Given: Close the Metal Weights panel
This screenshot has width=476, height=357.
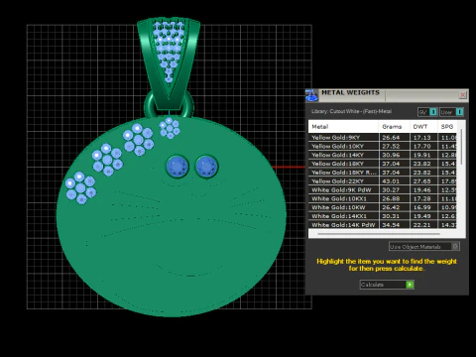Looking at the screenshot, I should [462, 95].
